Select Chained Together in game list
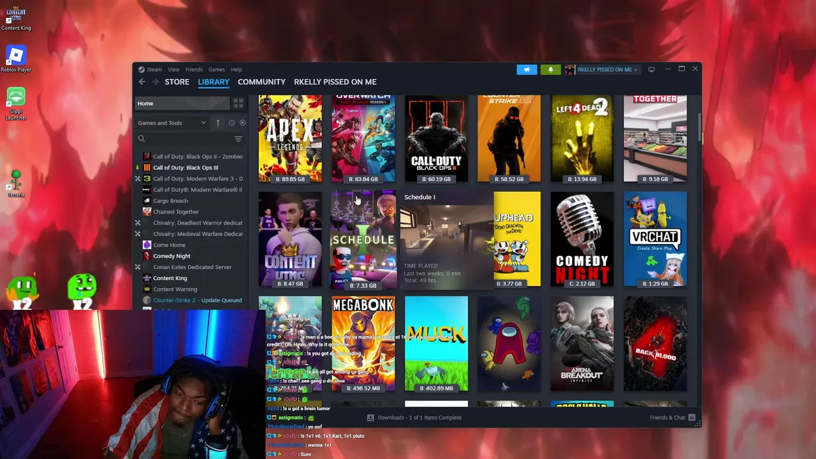 click(x=191, y=212)
